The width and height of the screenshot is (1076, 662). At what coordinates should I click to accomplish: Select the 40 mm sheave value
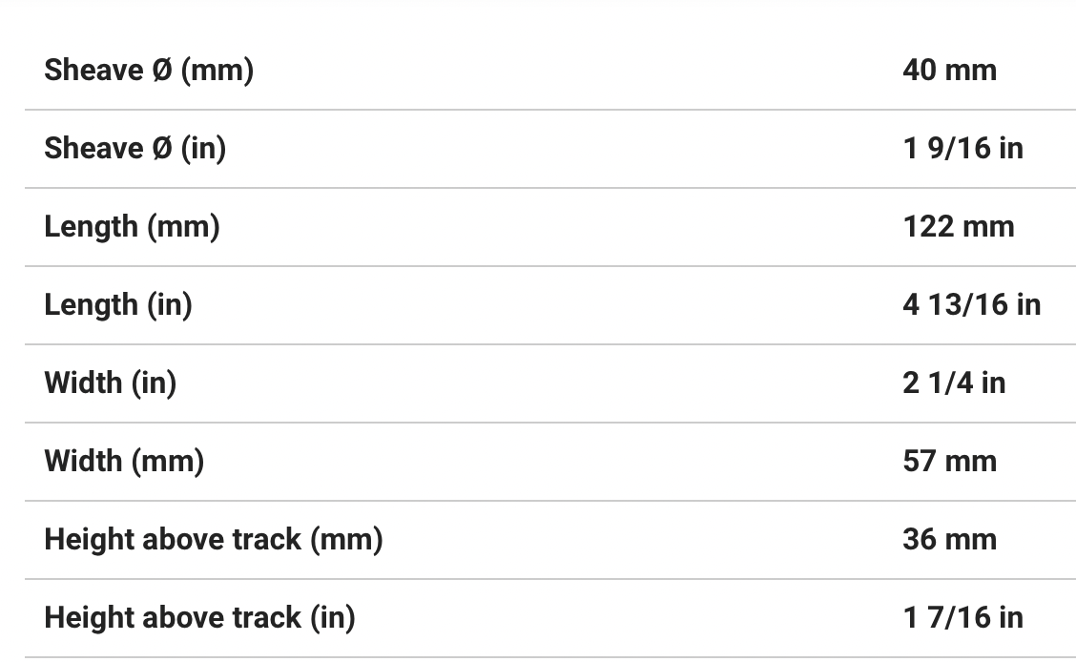coord(949,71)
